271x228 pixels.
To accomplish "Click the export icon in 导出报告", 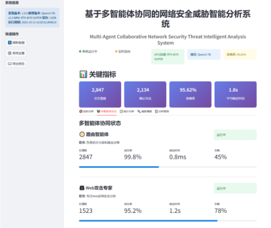I will click(10, 64).
